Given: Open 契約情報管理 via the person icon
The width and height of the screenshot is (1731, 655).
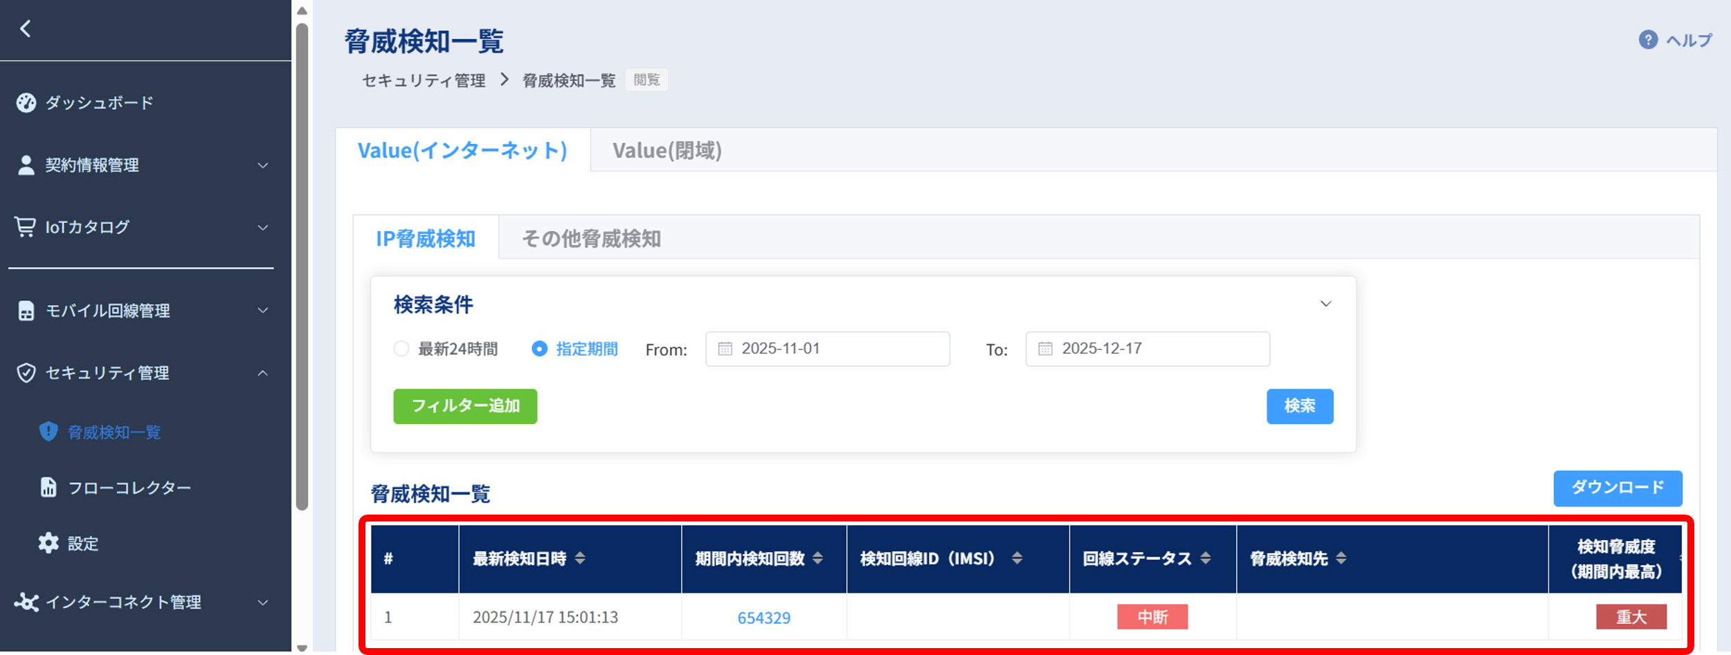Looking at the screenshot, I should click(x=26, y=165).
